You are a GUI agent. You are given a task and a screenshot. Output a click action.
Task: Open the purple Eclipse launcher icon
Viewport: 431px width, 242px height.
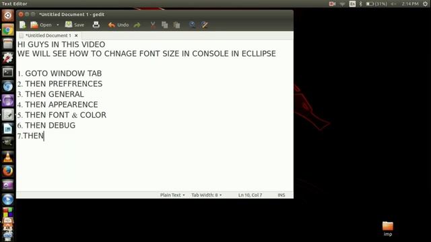click(x=7, y=101)
